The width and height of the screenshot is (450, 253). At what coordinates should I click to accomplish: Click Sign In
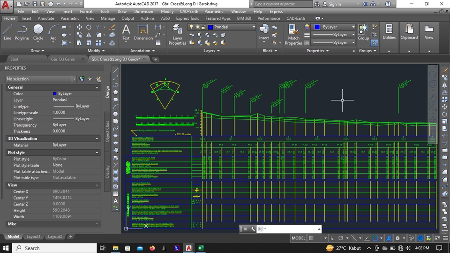(x=332, y=4)
